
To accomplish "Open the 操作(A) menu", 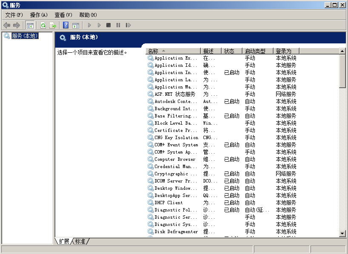I will (39, 15).
